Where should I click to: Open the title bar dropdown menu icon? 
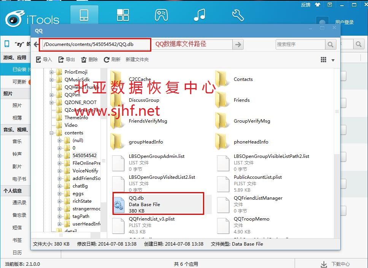coord(330,5)
